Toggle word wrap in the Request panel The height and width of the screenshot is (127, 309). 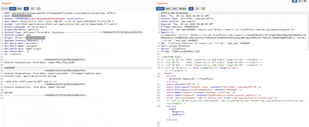tap(26, 9)
